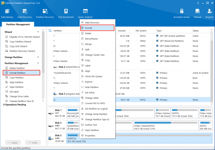Open the hamburger menu in title bar
Viewport: 215px width, 150px height.
198,3
